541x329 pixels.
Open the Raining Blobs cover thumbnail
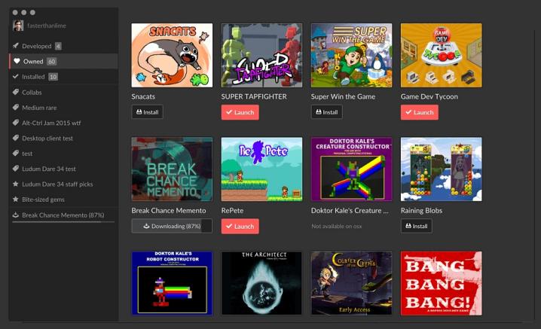click(442, 169)
